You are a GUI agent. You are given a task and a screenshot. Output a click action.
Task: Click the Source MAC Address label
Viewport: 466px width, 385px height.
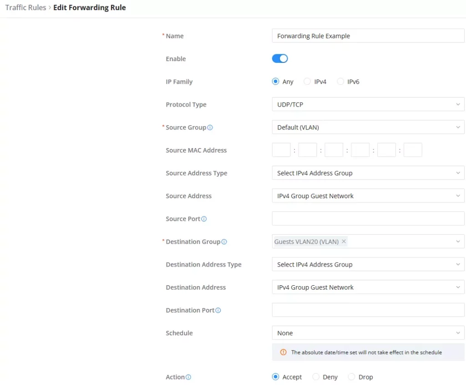(x=196, y=150)
